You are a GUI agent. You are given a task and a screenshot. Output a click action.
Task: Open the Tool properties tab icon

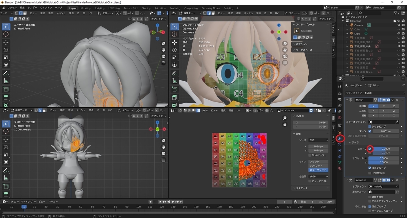340,86
